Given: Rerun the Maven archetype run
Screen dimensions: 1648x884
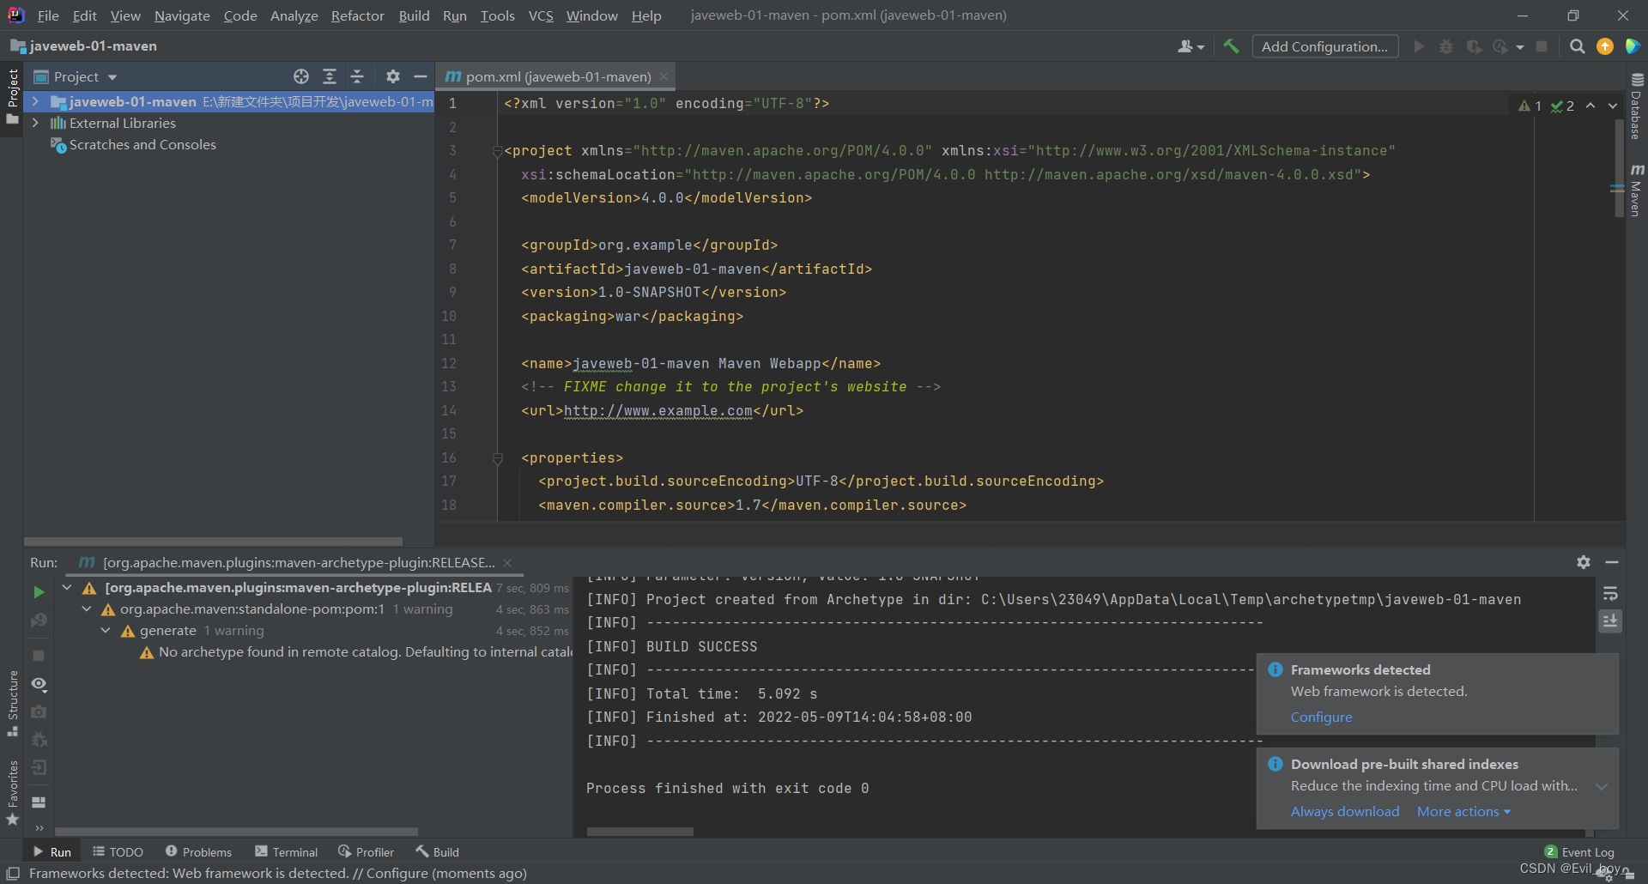Looking at the screenshot, I should pyautogui.click(x=39, y=592).
